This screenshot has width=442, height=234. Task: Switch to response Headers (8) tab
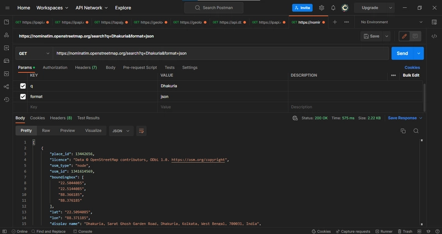coord(61,118)
